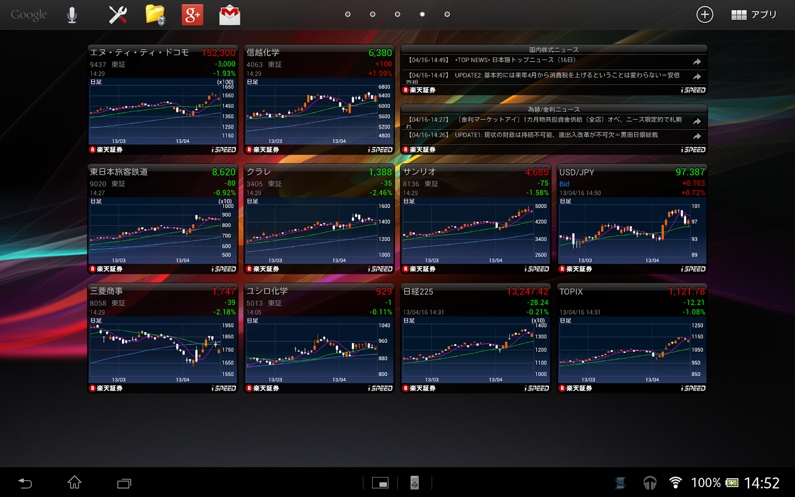Select TOPIX value 1,121.78
The height and width of the screenshot is (497, 795).
point(687,291)
